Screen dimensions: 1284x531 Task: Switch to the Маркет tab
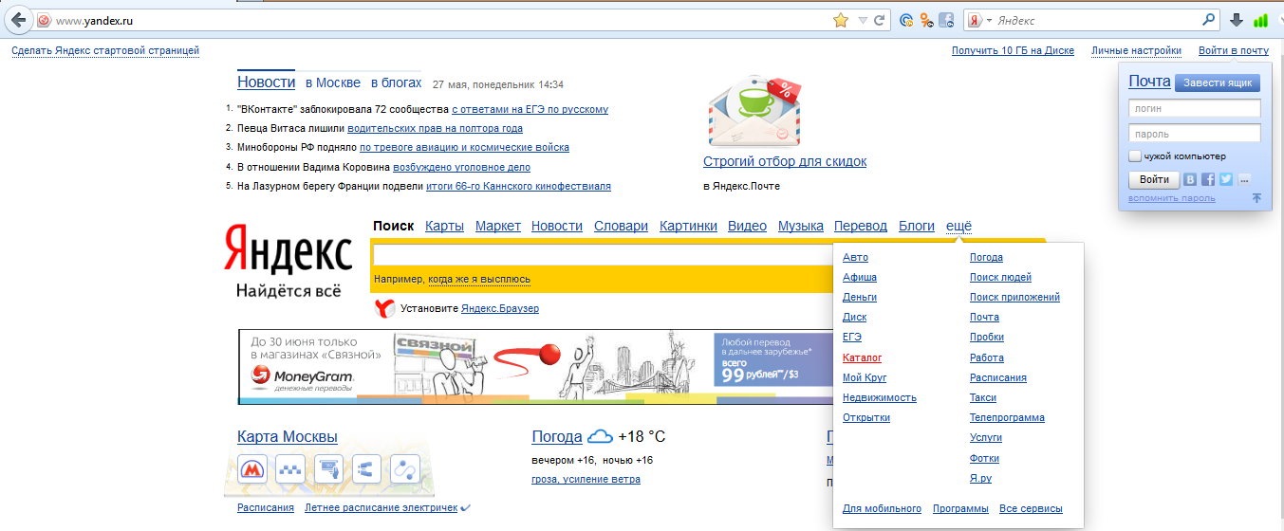click(498, 226)
